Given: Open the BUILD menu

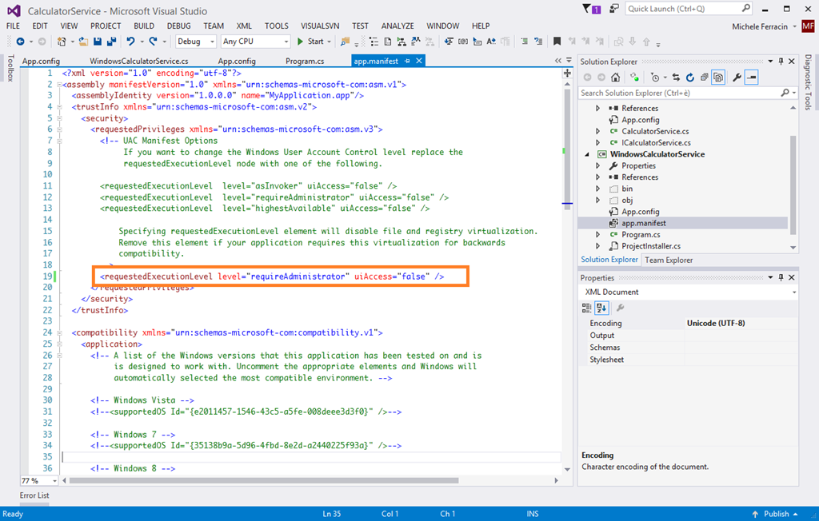Looking at the screenshot, I should point(144,26).
